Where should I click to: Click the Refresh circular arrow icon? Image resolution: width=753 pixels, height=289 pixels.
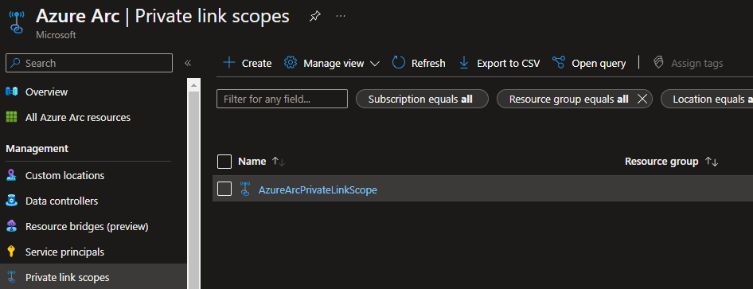tap(399, 63)
